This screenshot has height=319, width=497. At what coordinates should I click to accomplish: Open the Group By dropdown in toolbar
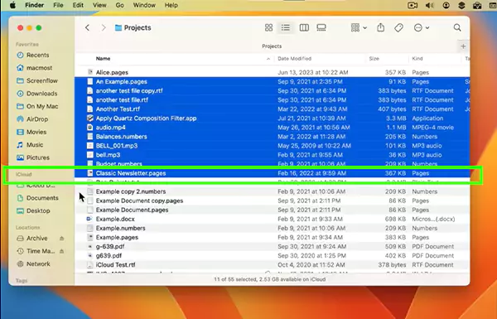(359, 28)
